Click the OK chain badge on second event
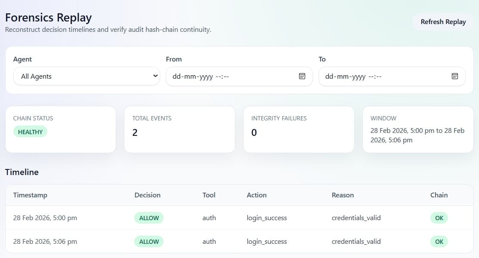The height and width of the screenshot is (258, 479). (439, 241)
